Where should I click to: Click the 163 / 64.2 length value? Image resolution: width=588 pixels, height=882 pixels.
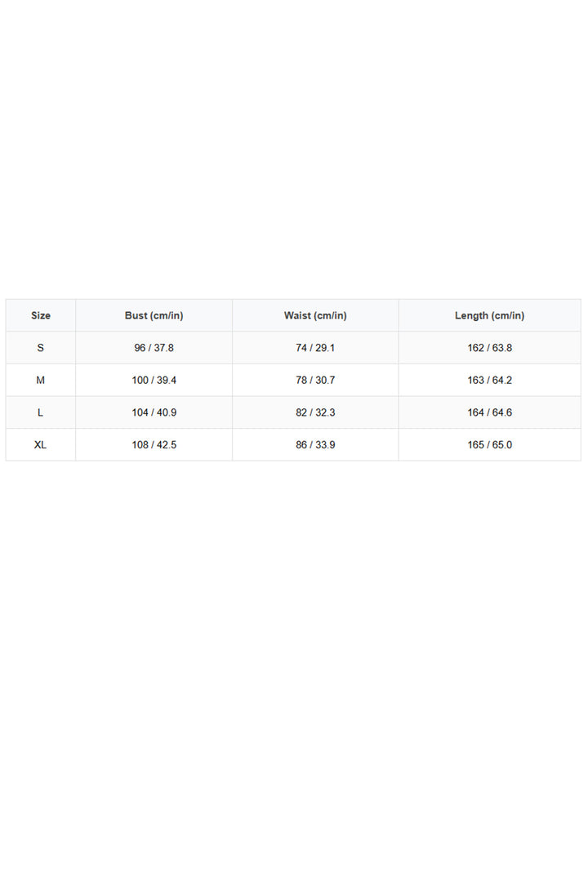point(489,381)
